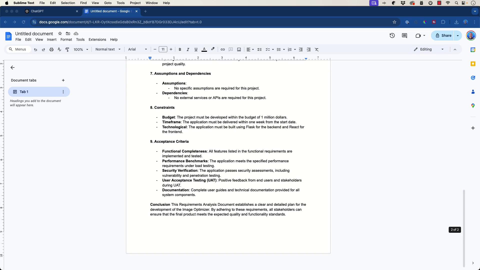Open the Arial font dropdown
Viewport: 480px width, 270px height.
[137, 49]
